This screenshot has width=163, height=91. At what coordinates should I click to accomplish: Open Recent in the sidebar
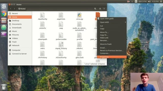click(20, 13)
